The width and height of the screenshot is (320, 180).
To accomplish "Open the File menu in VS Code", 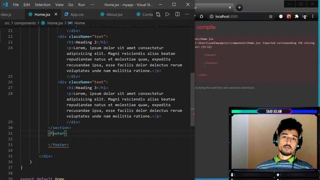I will point(15,4).
